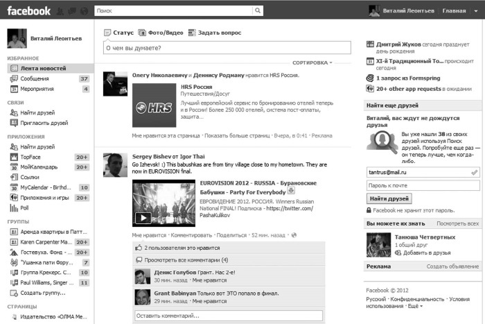This screenshot has height=324, width=485.
Task: Open Сообщения in the left sidebar
Action: (x=34, y=78)
